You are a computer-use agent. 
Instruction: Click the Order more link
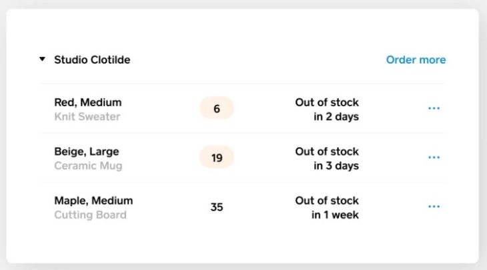pyautogui.click(x=416, y=59)
